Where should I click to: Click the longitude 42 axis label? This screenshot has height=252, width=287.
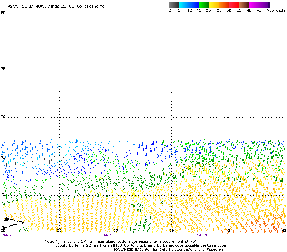(228, 230)
